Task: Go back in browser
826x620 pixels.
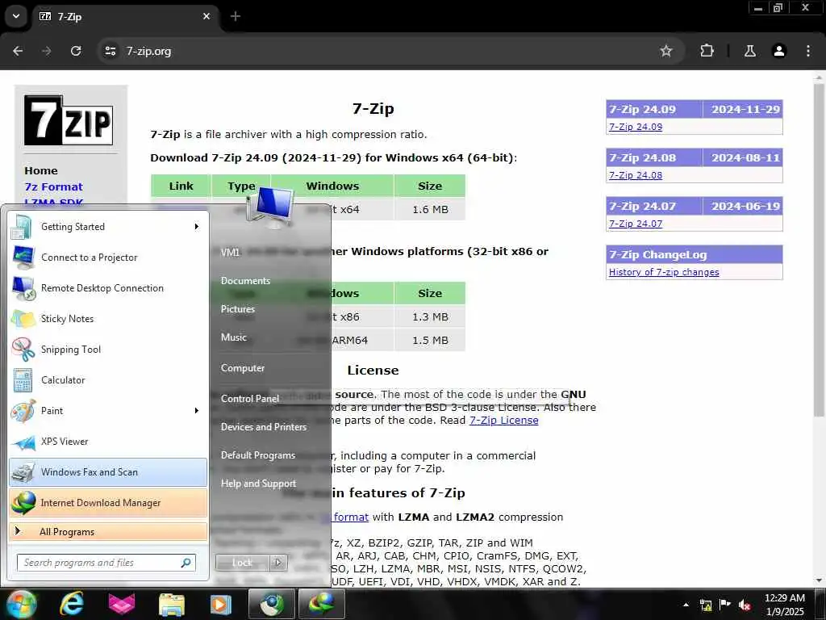Action: [18, 51]
